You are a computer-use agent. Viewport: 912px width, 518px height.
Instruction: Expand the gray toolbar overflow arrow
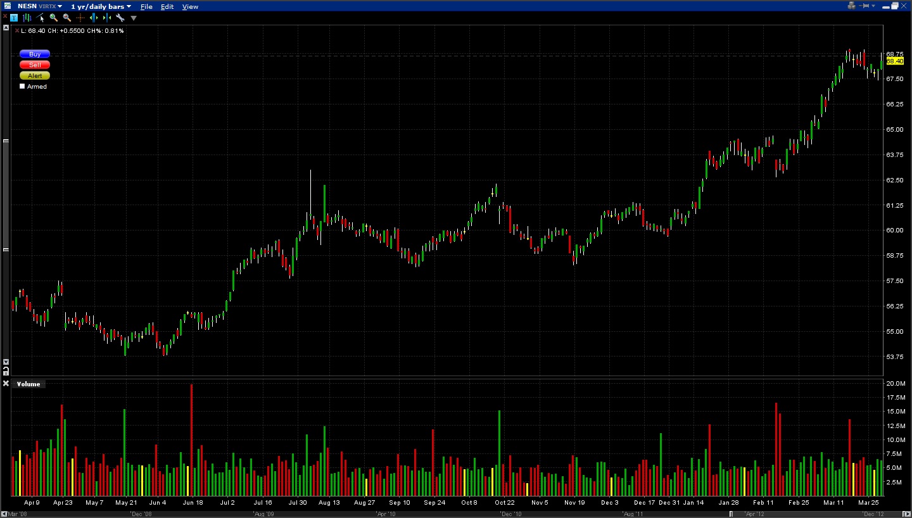click(x=134, y=18)
